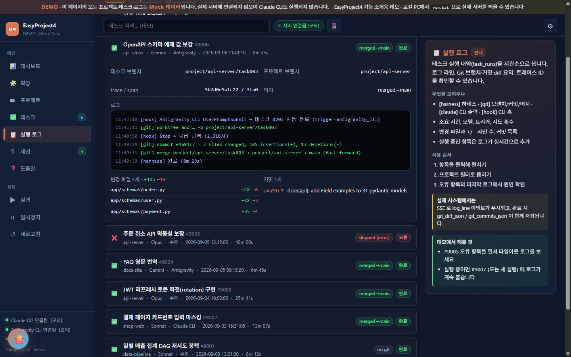
Task: Collapse the OpenAPI 스키마 예제 값 보강 entry
Action: (x=261, y=48)
